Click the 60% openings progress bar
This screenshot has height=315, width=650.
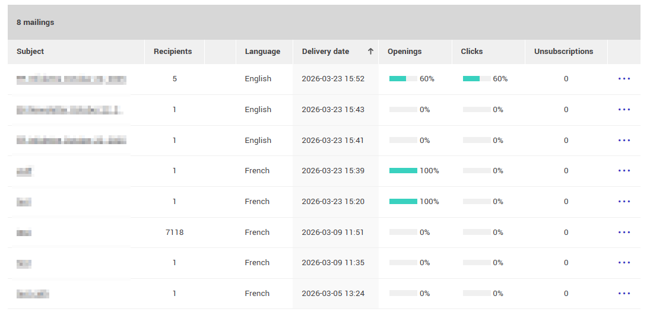[403, 79]
